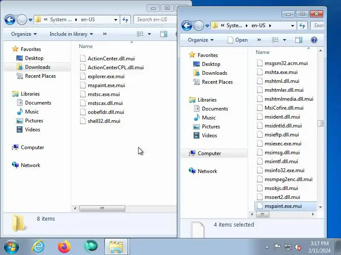341x255 pixels.
Task: Click scroll down arrow in right file list
Action: click(321, 207)
